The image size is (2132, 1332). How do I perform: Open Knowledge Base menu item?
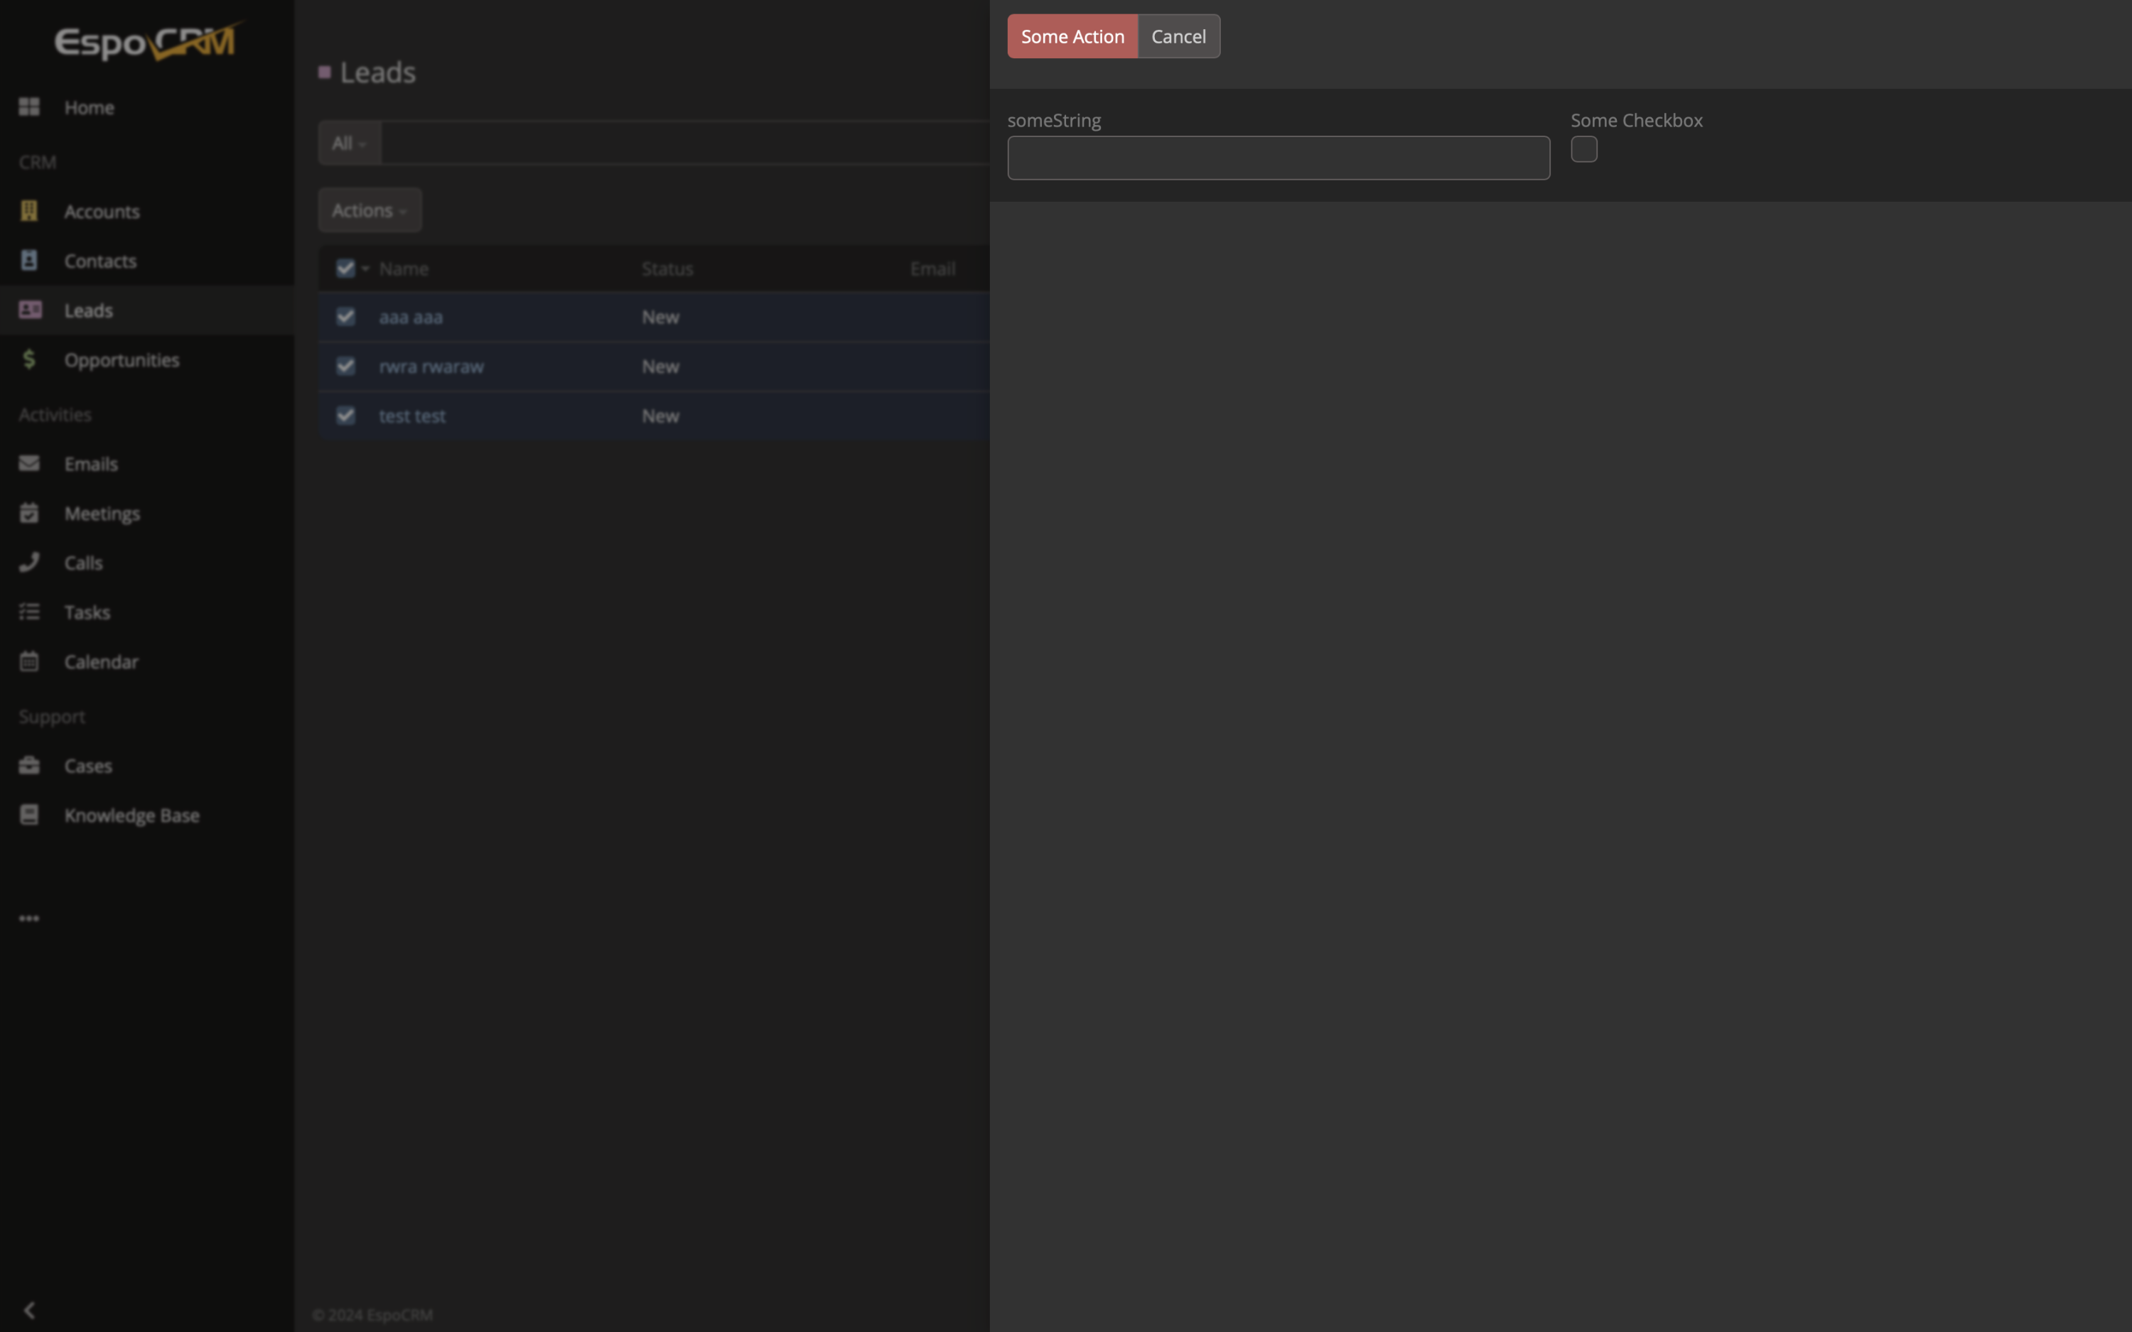tap(131, 816)
